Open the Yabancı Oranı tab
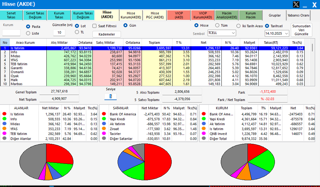 pyautogui.click(x=298, y=15)
